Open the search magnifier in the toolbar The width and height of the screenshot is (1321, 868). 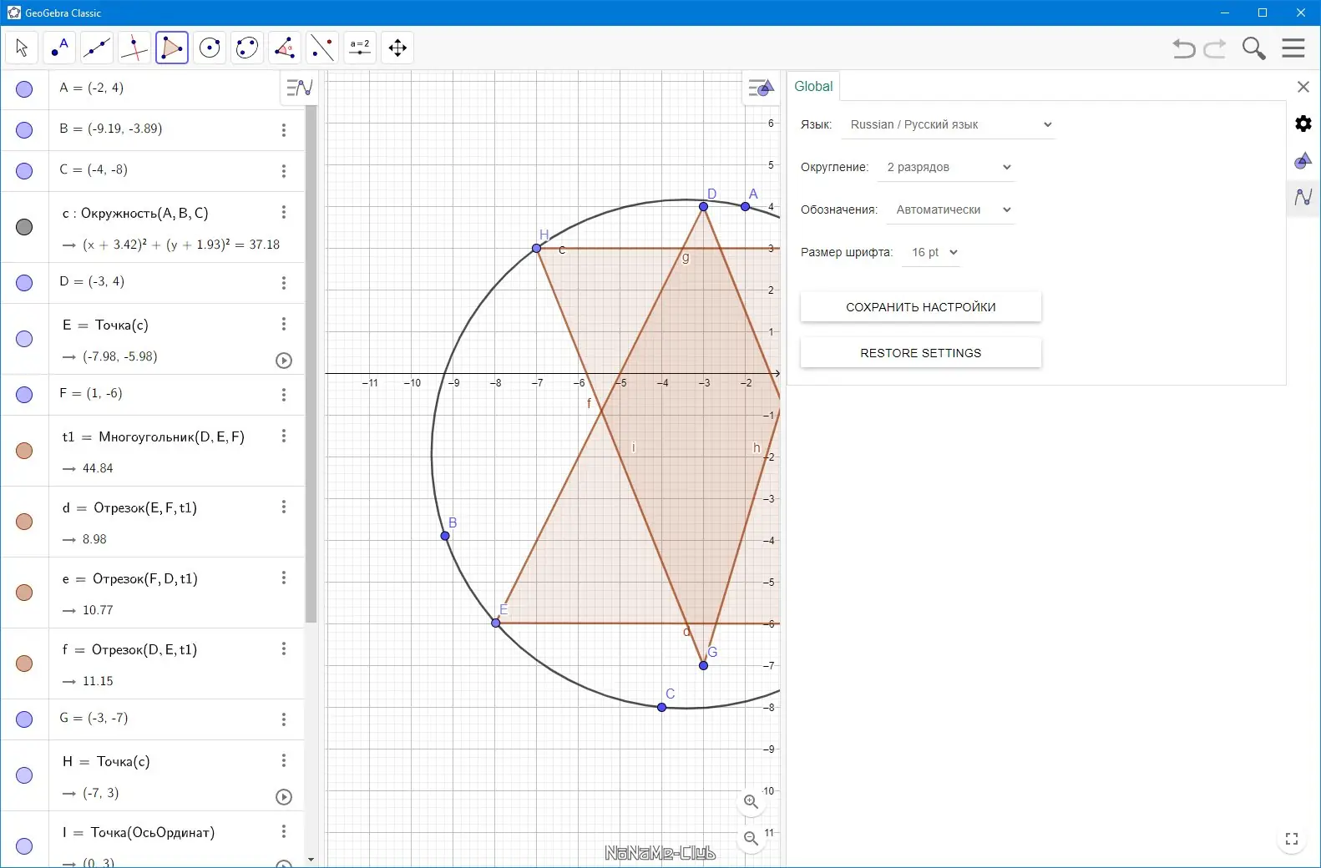click(1254, 48)
